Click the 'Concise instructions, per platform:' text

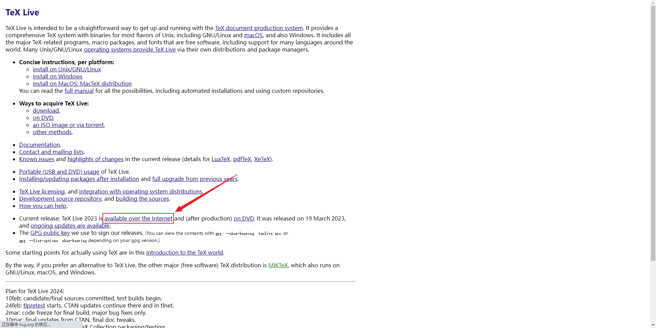point(67,62)
